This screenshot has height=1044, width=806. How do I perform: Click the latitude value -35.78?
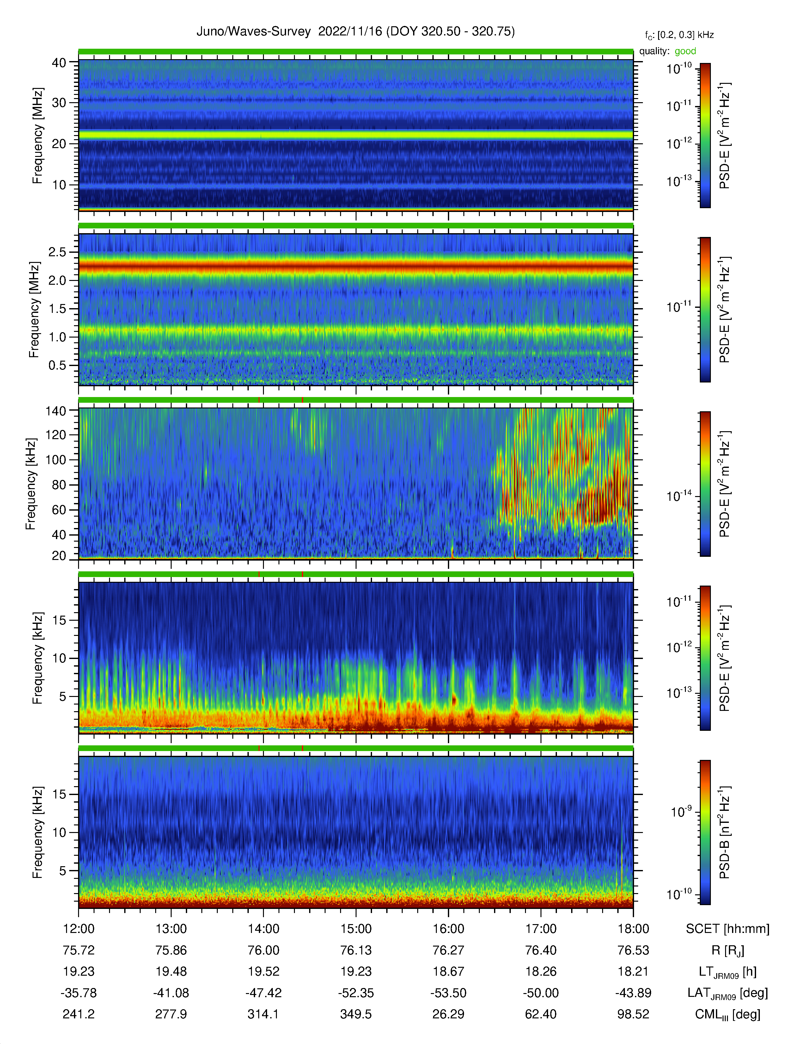click(x=79, y=993)
